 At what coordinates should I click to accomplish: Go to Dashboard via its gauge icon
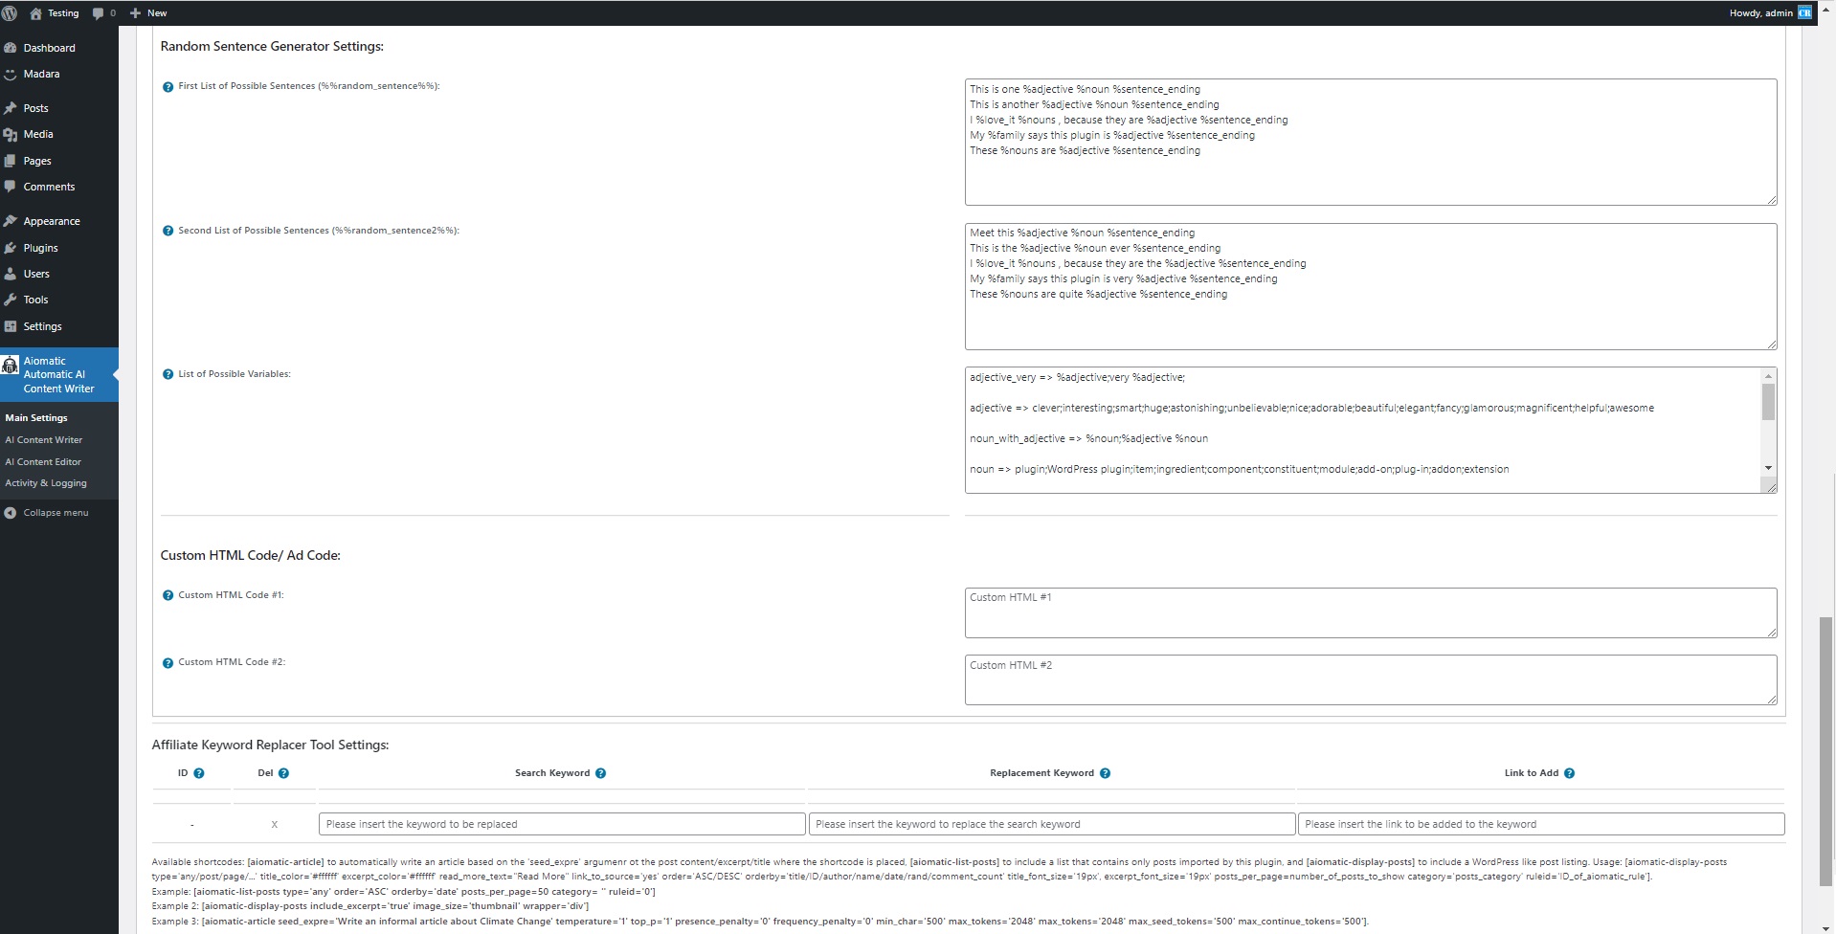coord(11,48)
